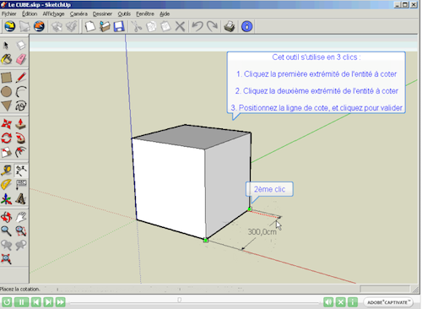
Task: Open a file using the Open icon
Action: point(105,26)
